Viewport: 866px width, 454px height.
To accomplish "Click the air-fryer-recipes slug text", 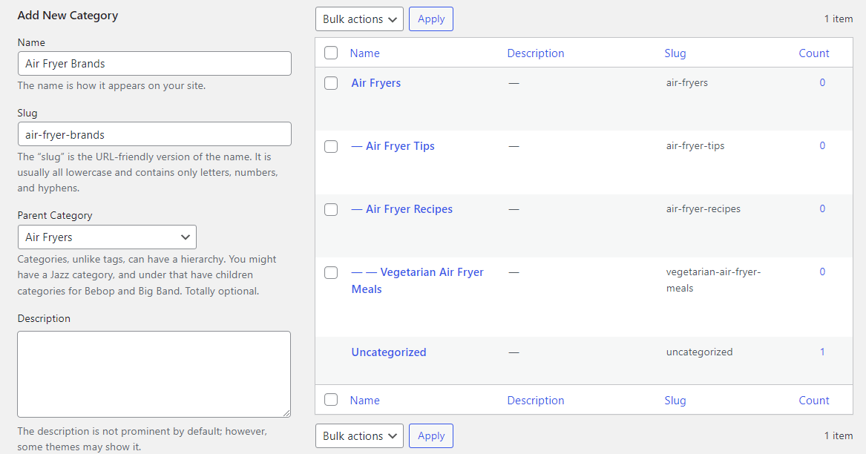I will click(703, 208).
